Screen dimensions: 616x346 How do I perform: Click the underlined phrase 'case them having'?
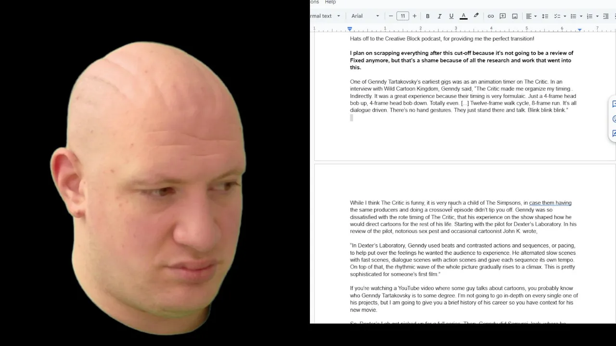550,203
